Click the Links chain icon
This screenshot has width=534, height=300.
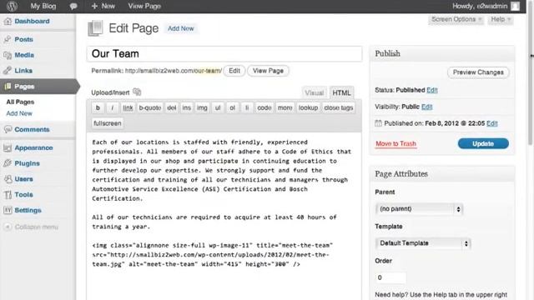(8, 71)
